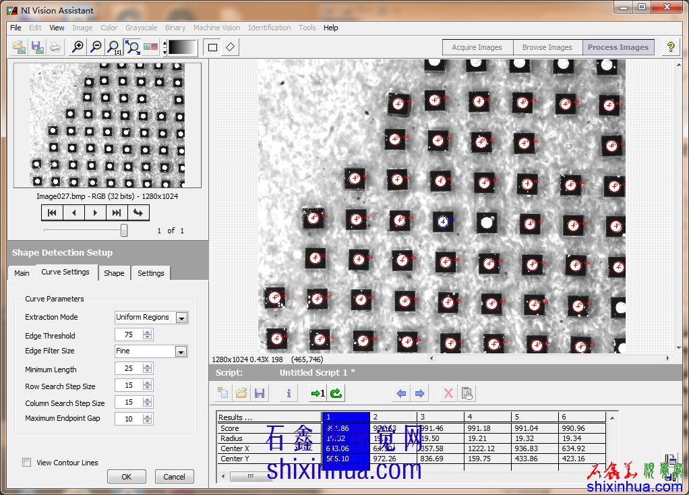Click the script step info icon
689x495 pixels.
[289, 393]
